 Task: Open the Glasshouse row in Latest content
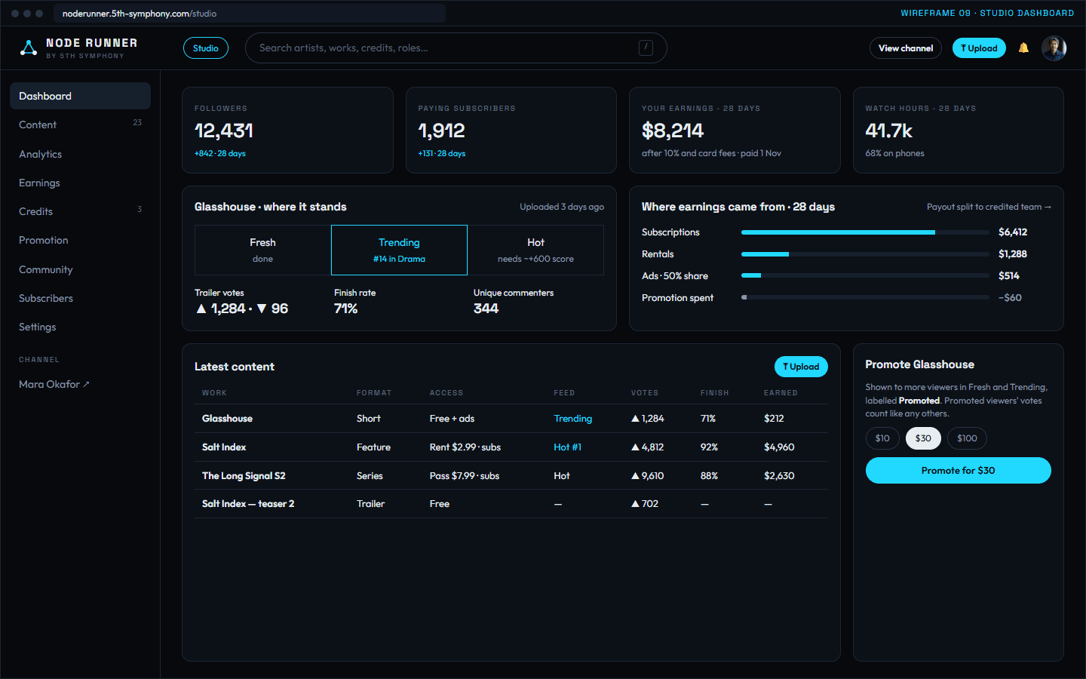click(x=511, y=418)
